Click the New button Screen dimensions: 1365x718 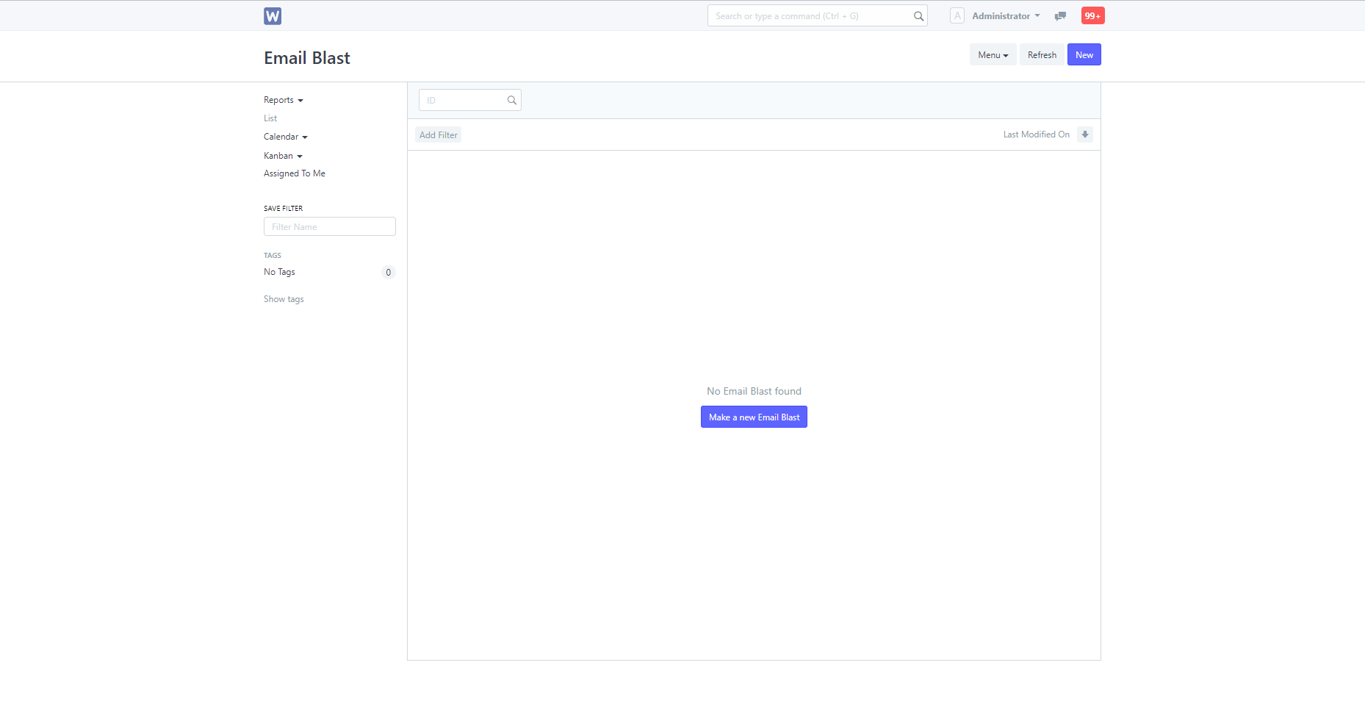(x=1084, y=54)
